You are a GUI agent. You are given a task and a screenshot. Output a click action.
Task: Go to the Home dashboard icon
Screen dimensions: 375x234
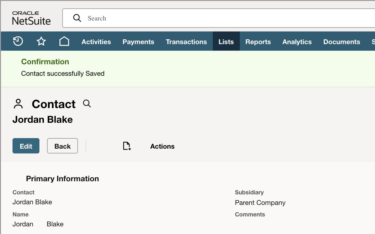64,41
